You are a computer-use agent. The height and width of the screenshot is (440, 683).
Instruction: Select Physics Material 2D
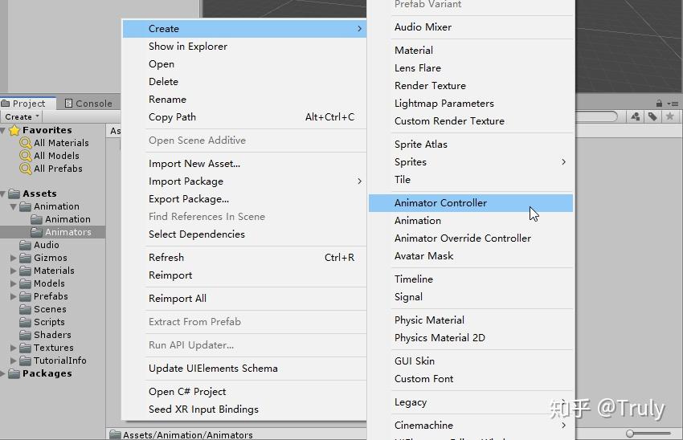pos(471,338)
